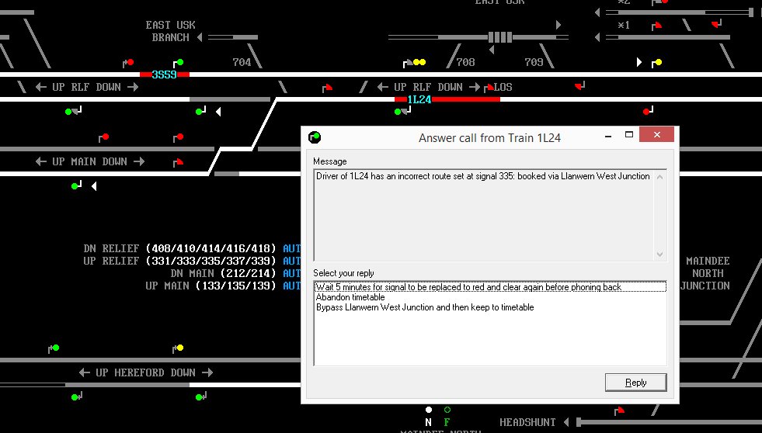The image size is (762, 433).
Task: Click LOS indicator text
Action: point(503,88)
